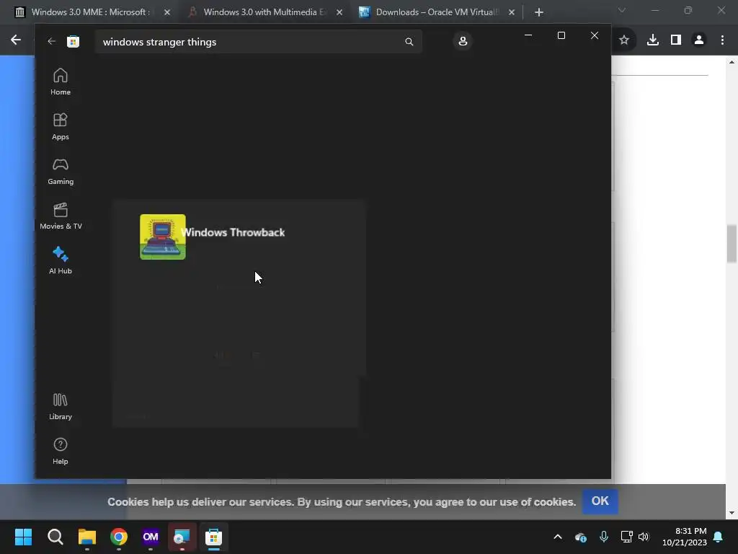This screenshot has width=738, height=554.
Task: Go to the Gaming section
Action: (x=61, y=171)
